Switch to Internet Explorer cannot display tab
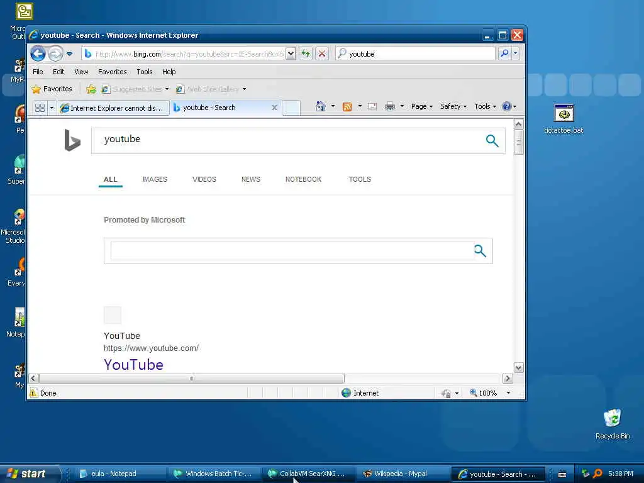The image size is (644, 483). [x=113, y=108]
